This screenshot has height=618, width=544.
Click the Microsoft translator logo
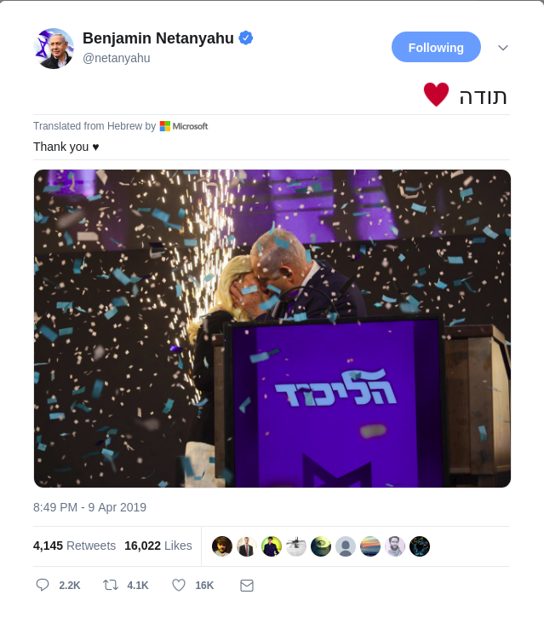click(184, 126)
